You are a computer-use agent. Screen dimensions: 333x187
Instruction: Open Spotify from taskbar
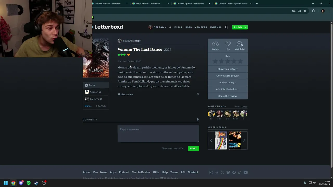click(x=29, y=183)
